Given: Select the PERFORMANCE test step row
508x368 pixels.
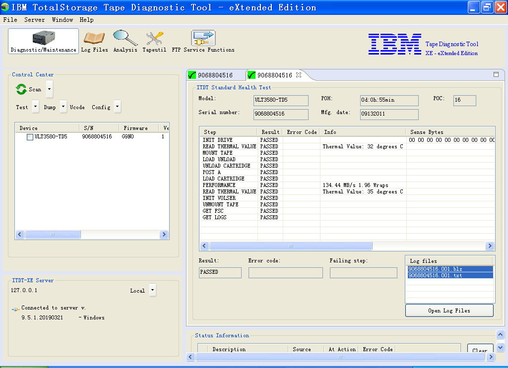Looking at the screenshot, I should (347, 185).
